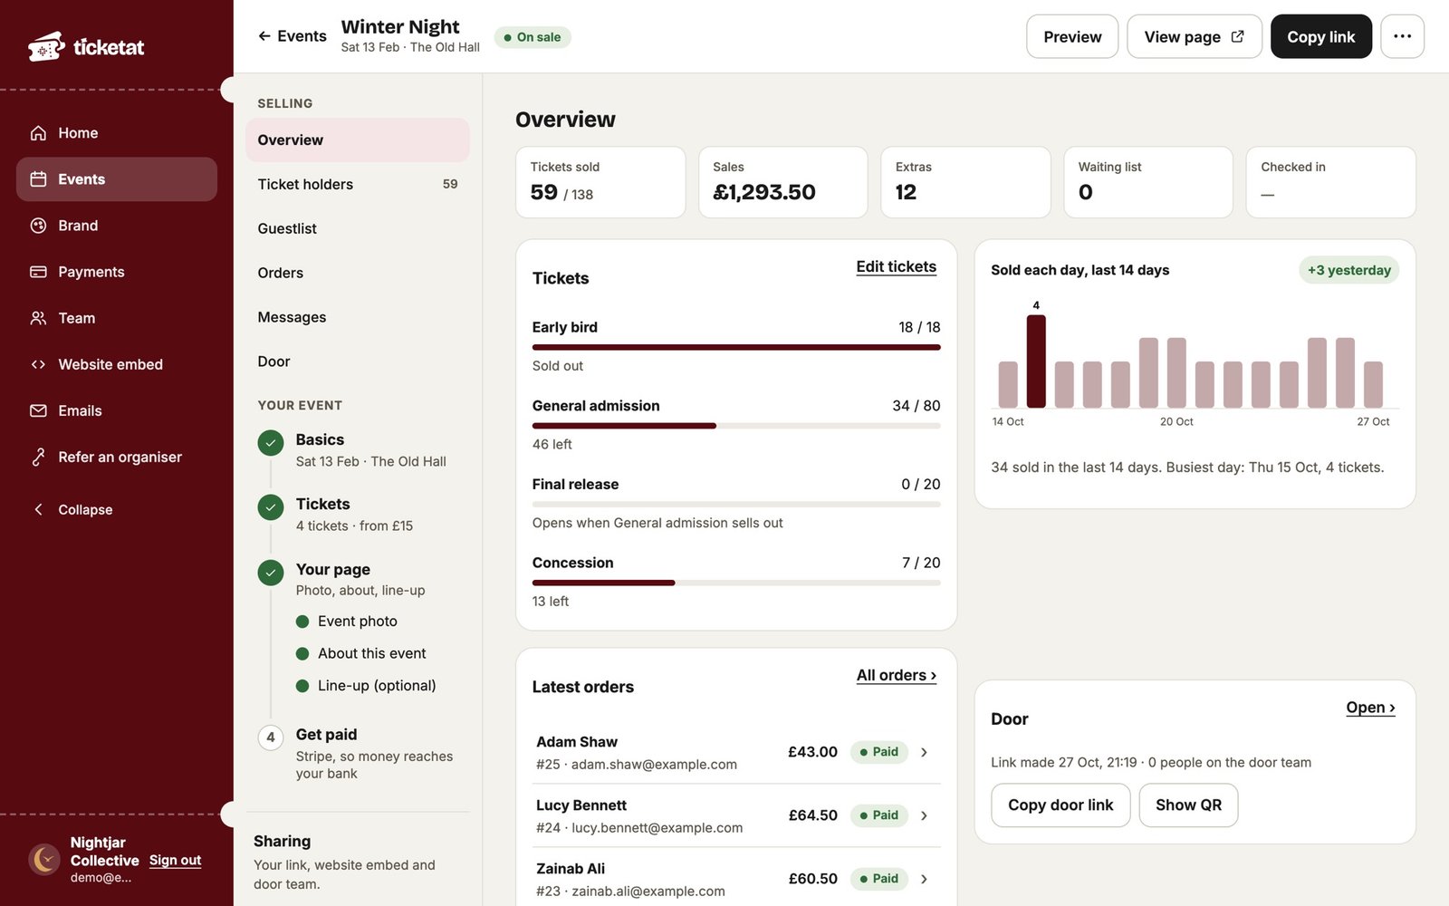Open the three-dots more options menu

pyautogui.click(x=1402, y=36)
